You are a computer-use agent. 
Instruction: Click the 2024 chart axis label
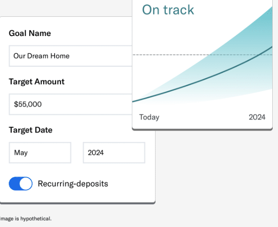(x=257, y=117)
